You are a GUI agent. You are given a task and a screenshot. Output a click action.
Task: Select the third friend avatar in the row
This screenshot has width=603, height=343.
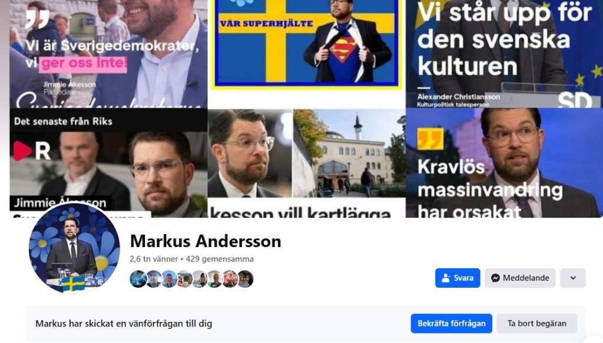(x=169, y=279)
